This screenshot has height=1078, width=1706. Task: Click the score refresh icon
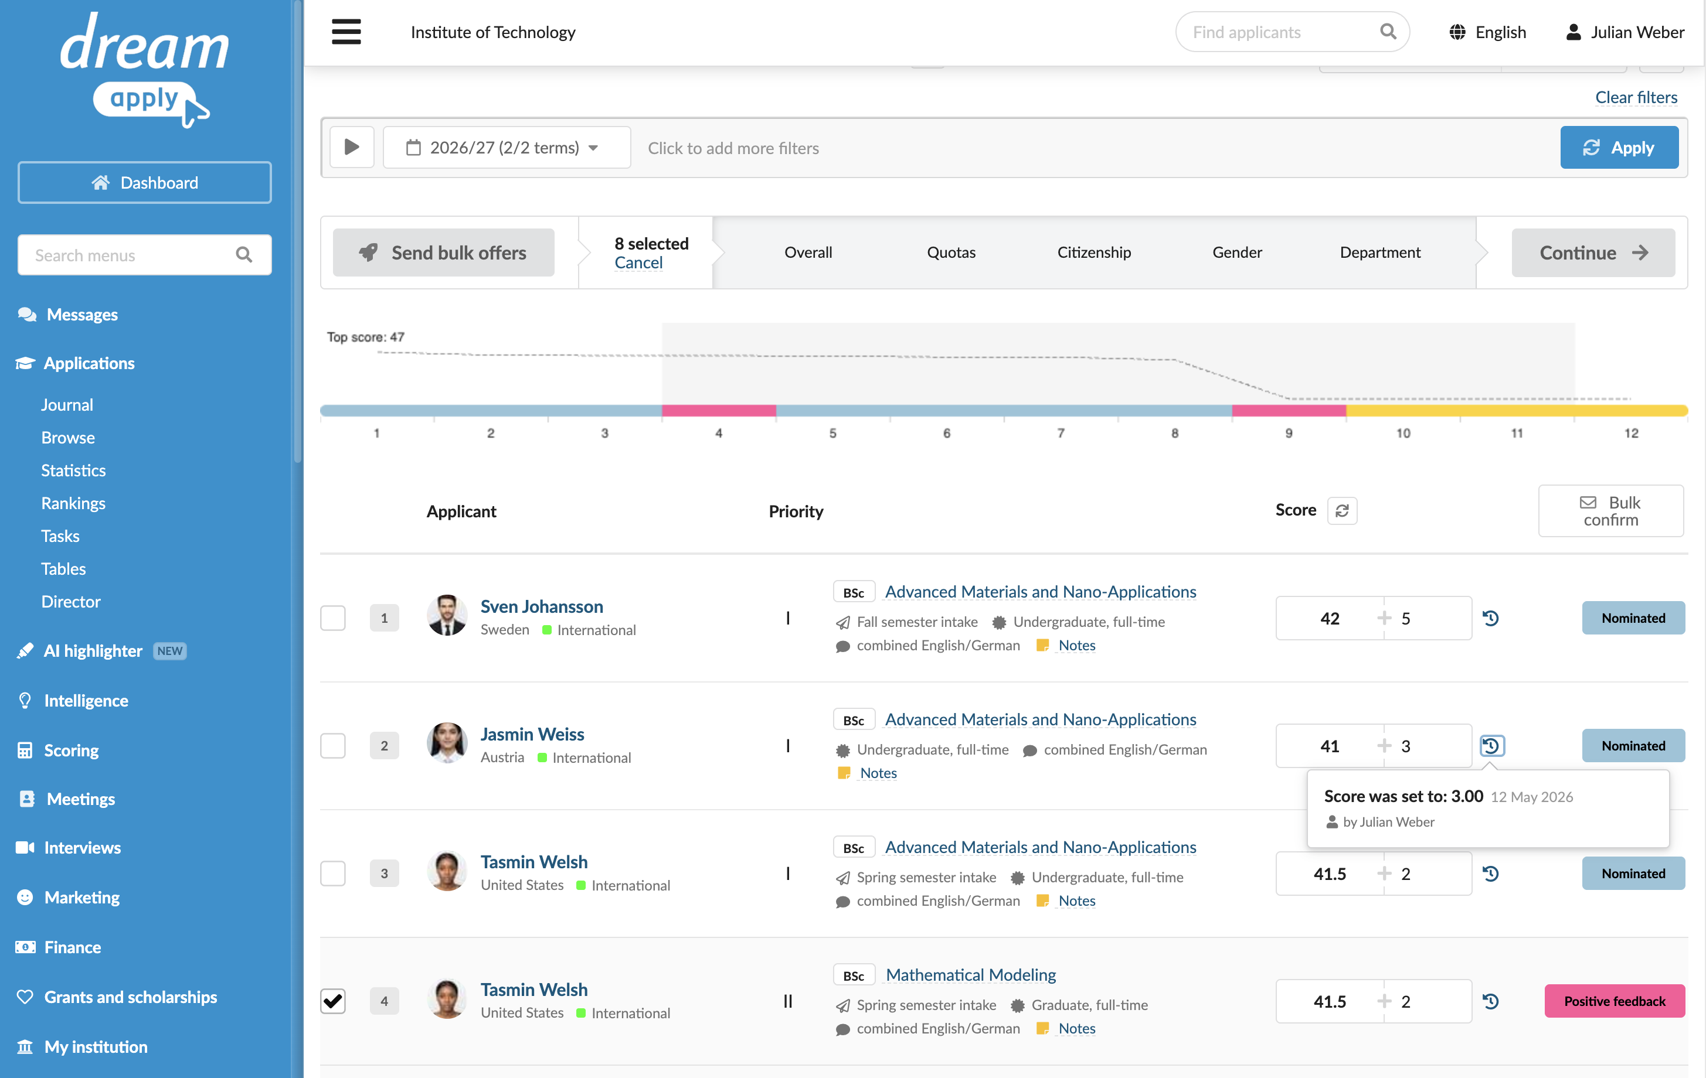click(1342, 510)
